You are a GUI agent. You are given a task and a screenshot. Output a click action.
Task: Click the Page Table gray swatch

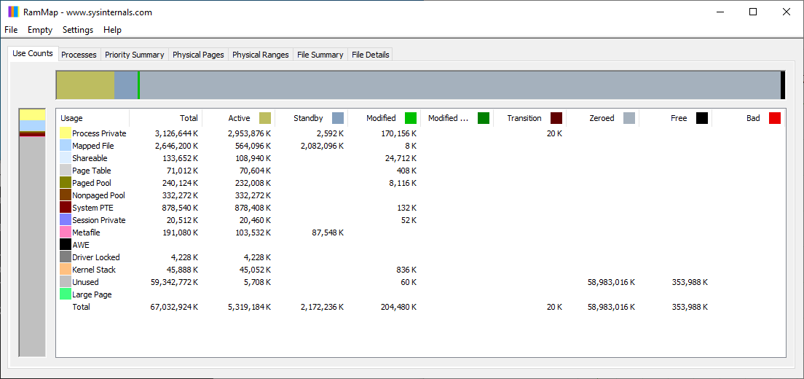[65, 171]
